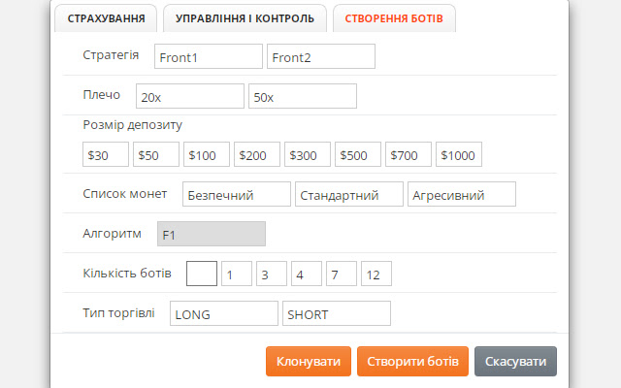Choose the Front2 strategy option
The image size is (621, 388).
pos(321,56)
